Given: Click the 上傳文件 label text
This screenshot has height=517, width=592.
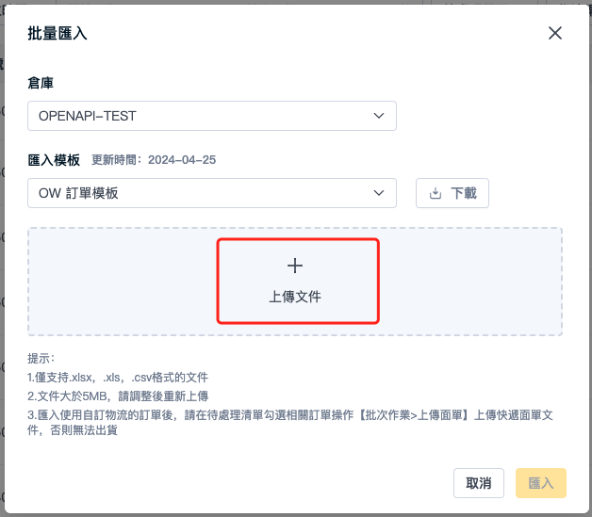Looking at the screenshot, I should 295,297.
